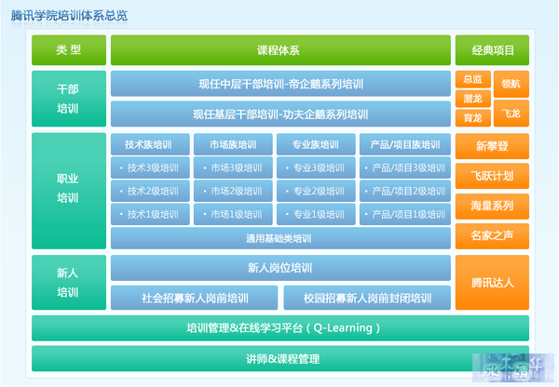This screenshot has height=387, width=559.
Task: Select the 职业培训 category box
Action: click(x=69, y=191)
